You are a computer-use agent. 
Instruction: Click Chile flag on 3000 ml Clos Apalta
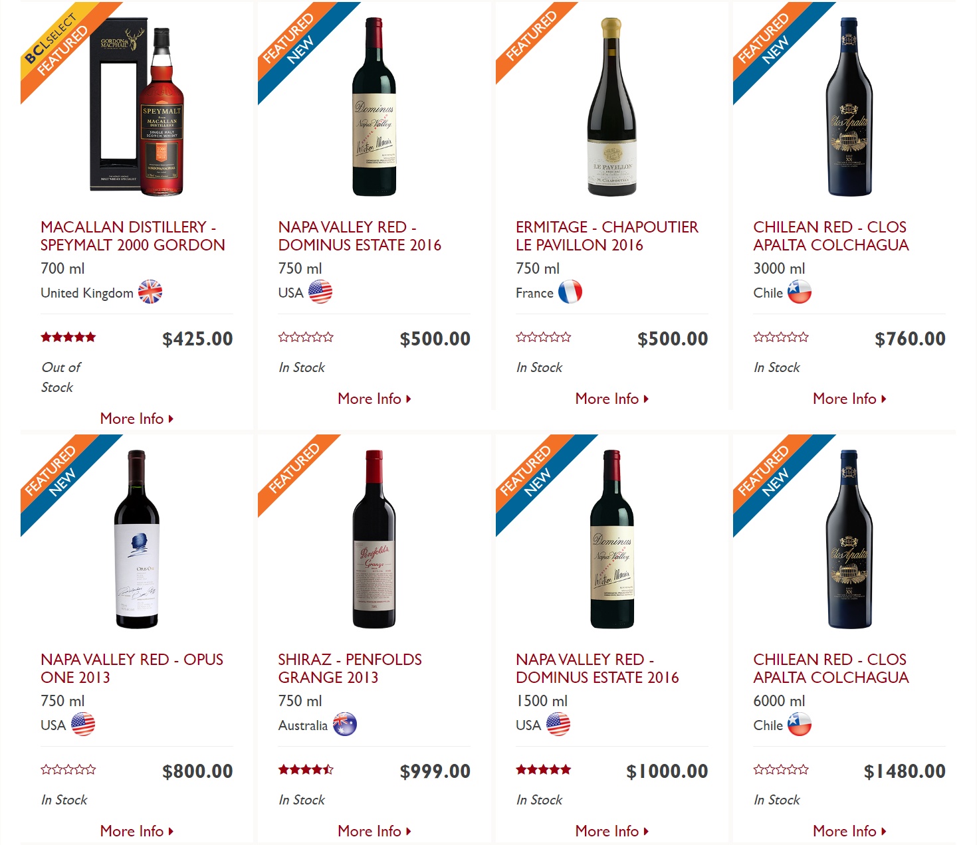tap(800, 292)
